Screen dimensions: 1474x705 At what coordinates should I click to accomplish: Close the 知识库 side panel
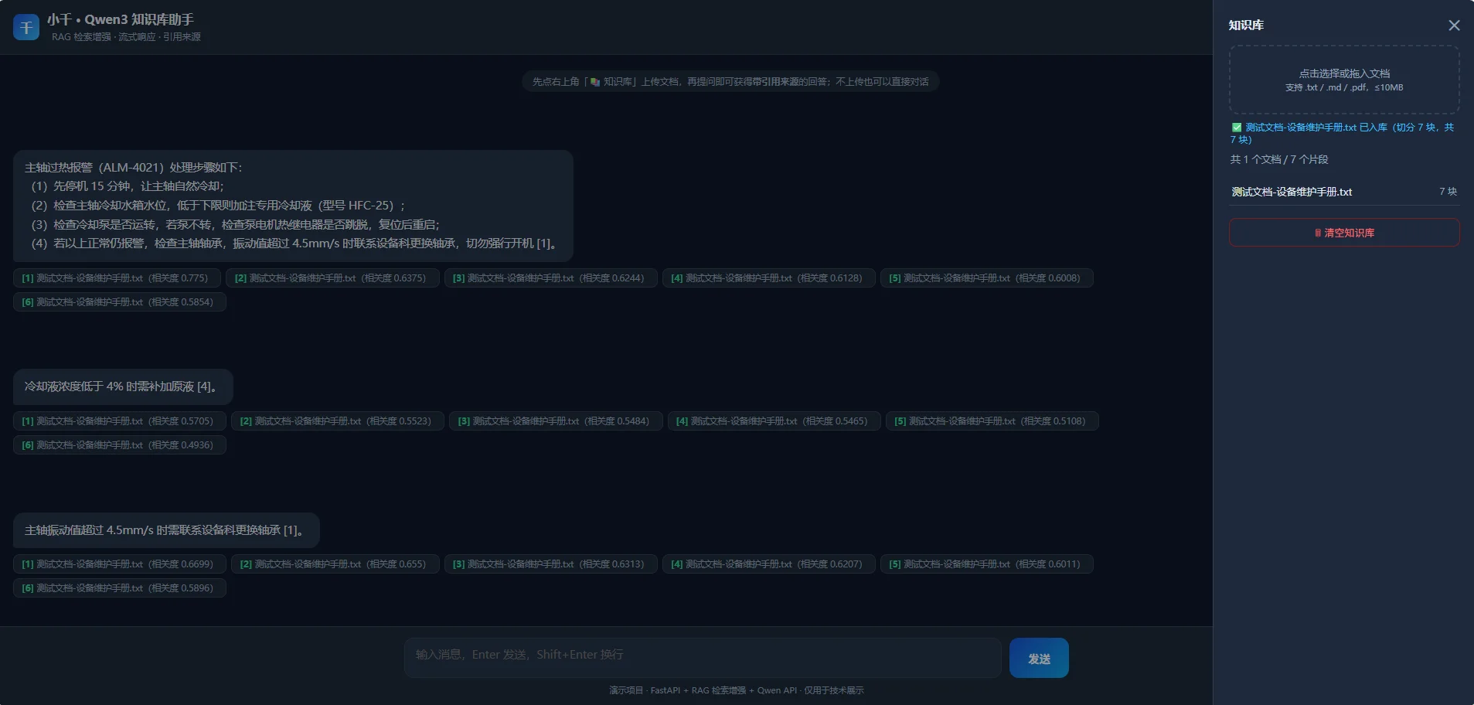1454,26
